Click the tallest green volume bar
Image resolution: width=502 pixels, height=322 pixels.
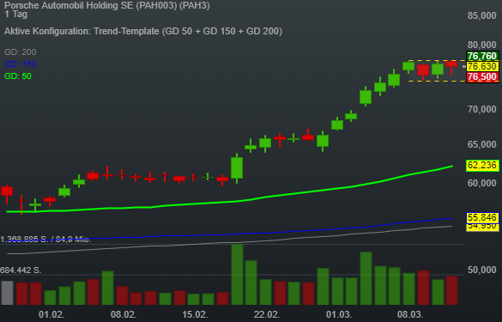point(237,274)
